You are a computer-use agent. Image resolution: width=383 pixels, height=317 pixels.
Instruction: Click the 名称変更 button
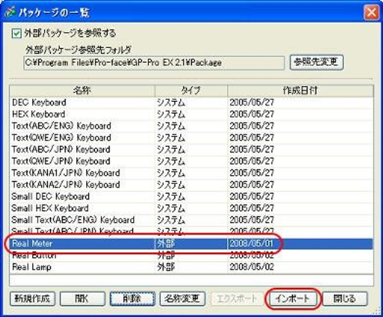tap(182, 298)
